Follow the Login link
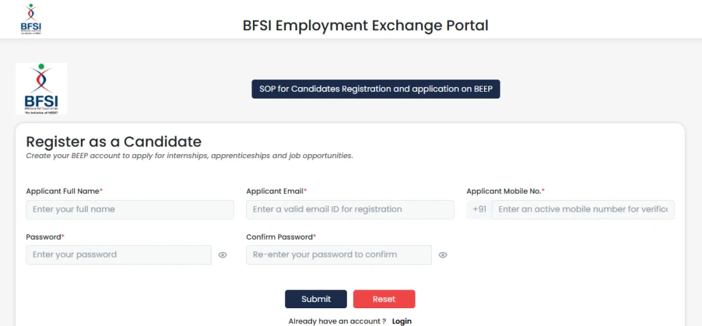 click(402, 321)
